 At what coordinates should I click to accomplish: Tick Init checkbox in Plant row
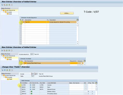[86, 87]
